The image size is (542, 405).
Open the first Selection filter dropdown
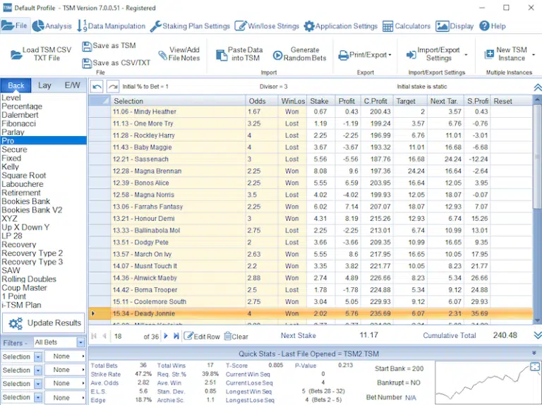coord(38,356)
